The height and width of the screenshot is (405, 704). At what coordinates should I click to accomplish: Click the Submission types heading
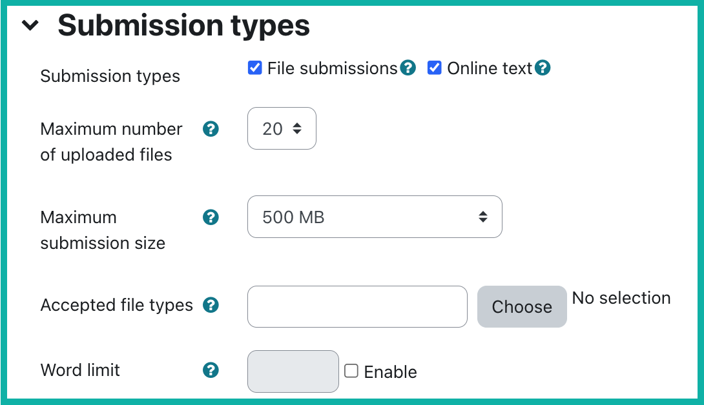[185, 25]
